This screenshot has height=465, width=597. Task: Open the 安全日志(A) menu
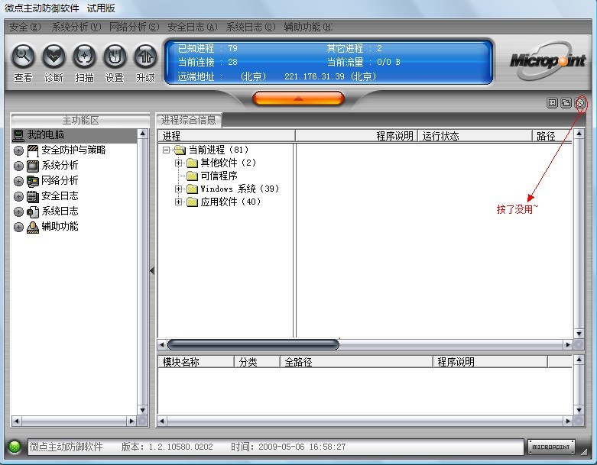[193, 27]
